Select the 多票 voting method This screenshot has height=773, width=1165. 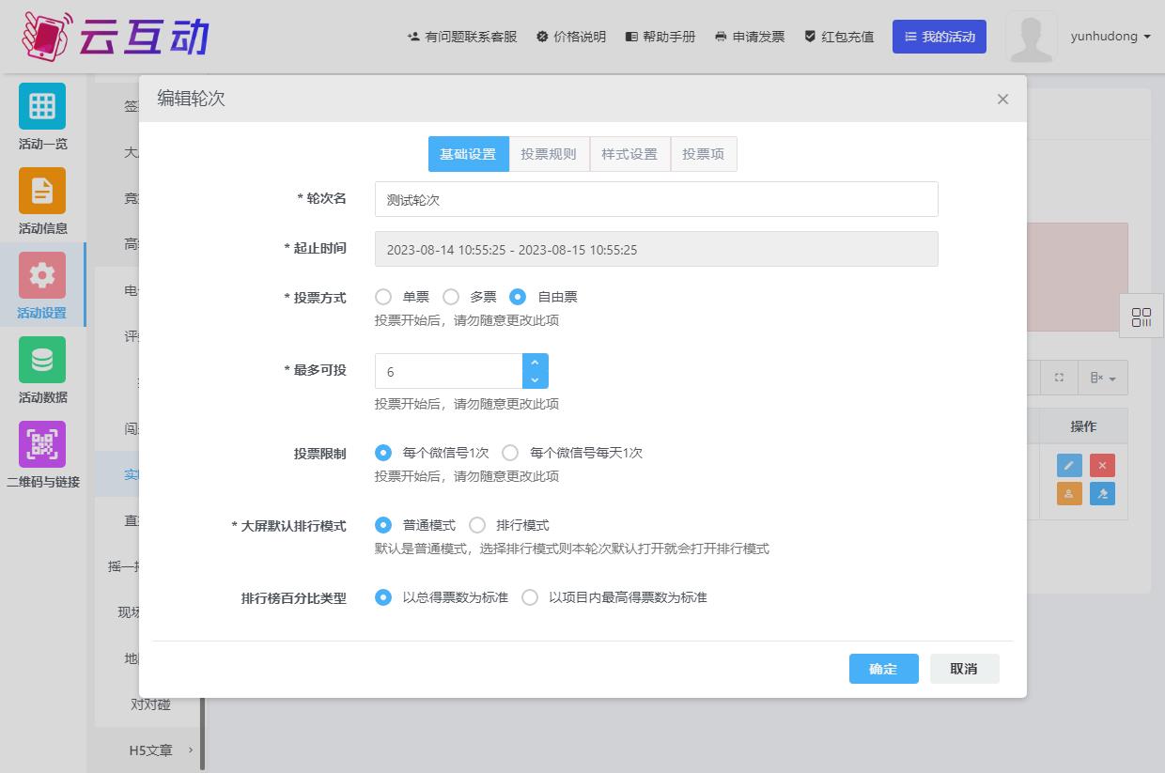tap(451, 297)
